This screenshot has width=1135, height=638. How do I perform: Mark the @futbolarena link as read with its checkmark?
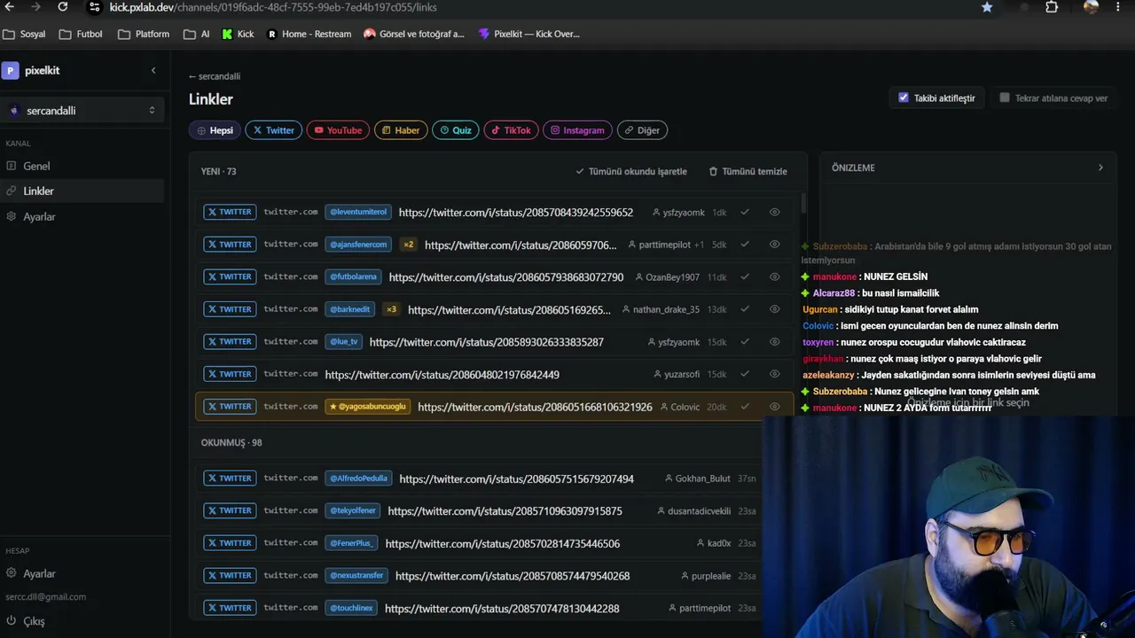[x=745, y=277]
